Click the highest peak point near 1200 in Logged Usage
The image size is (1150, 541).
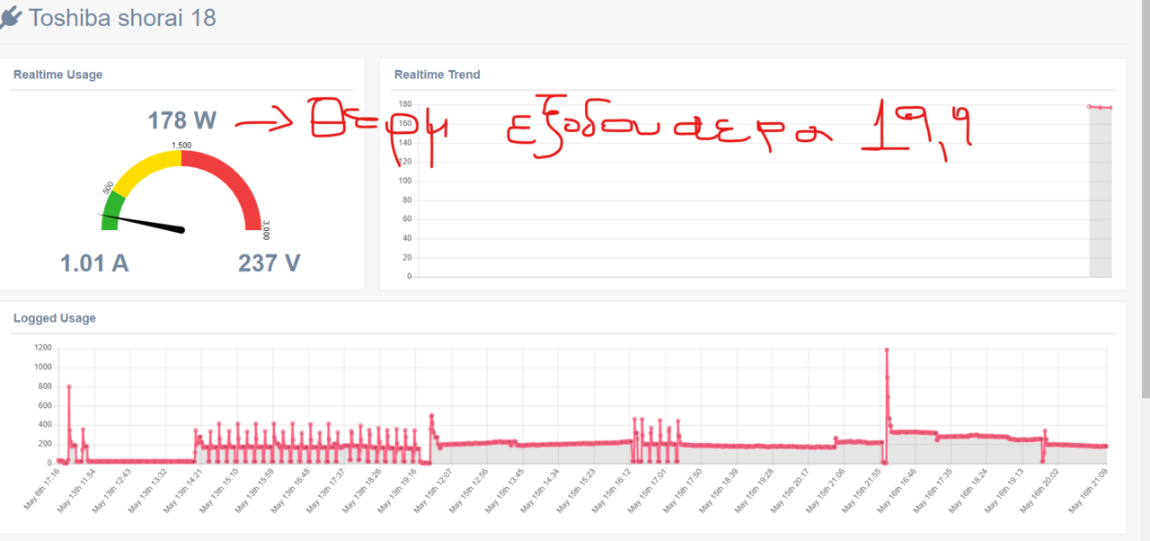click(887, 350)
